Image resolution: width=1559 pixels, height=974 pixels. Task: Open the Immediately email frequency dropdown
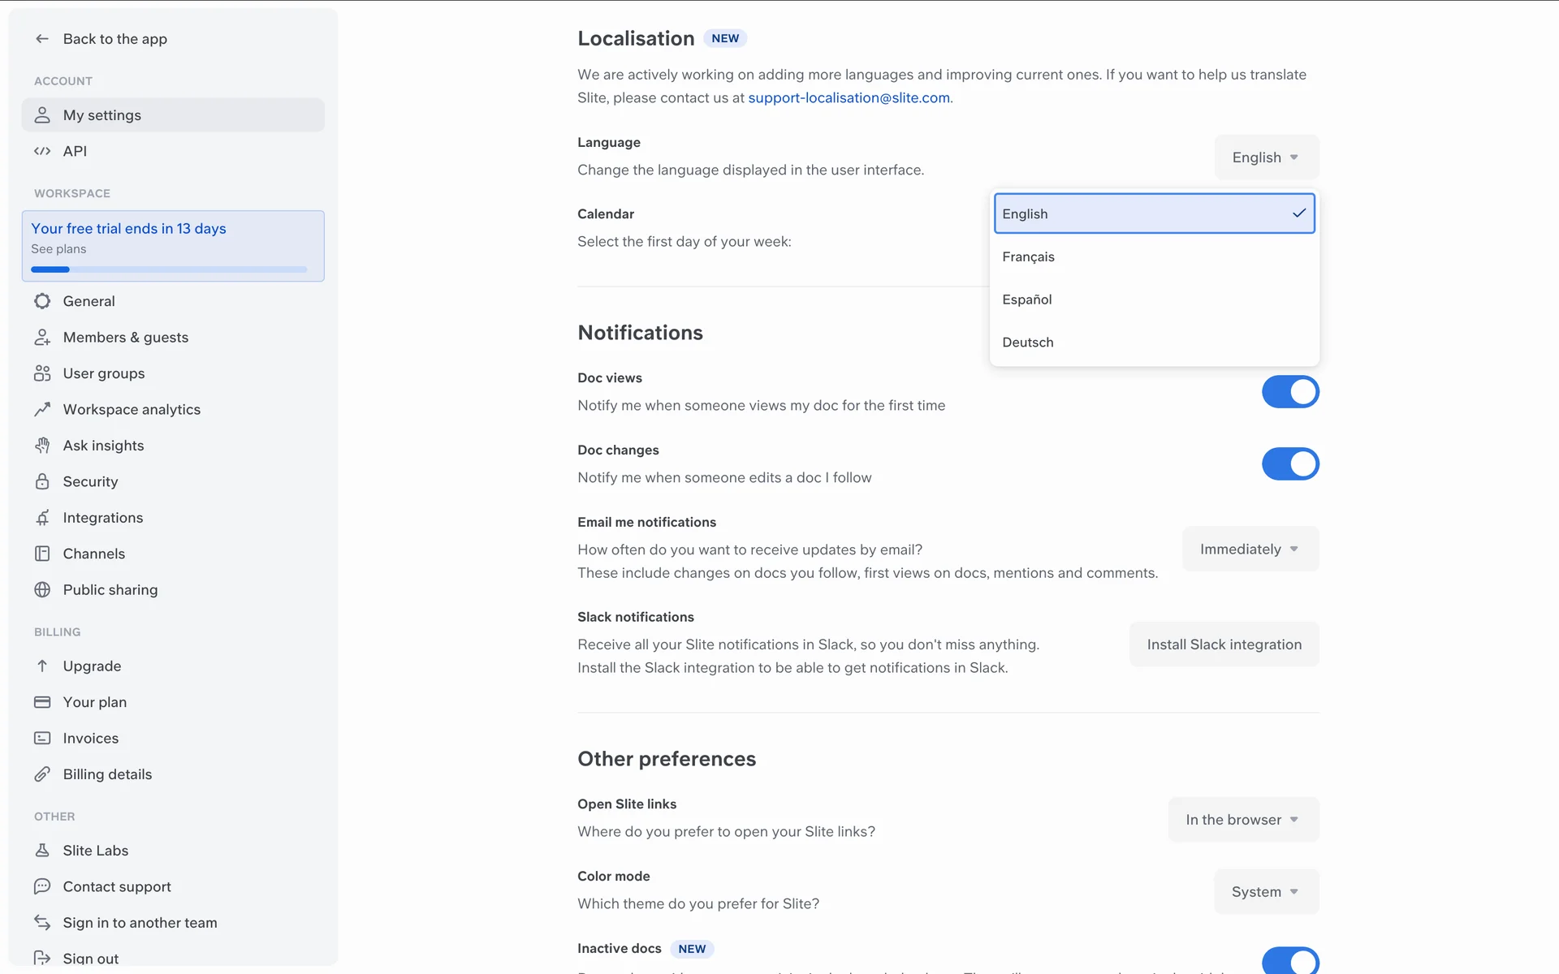tap(1250, 549)
